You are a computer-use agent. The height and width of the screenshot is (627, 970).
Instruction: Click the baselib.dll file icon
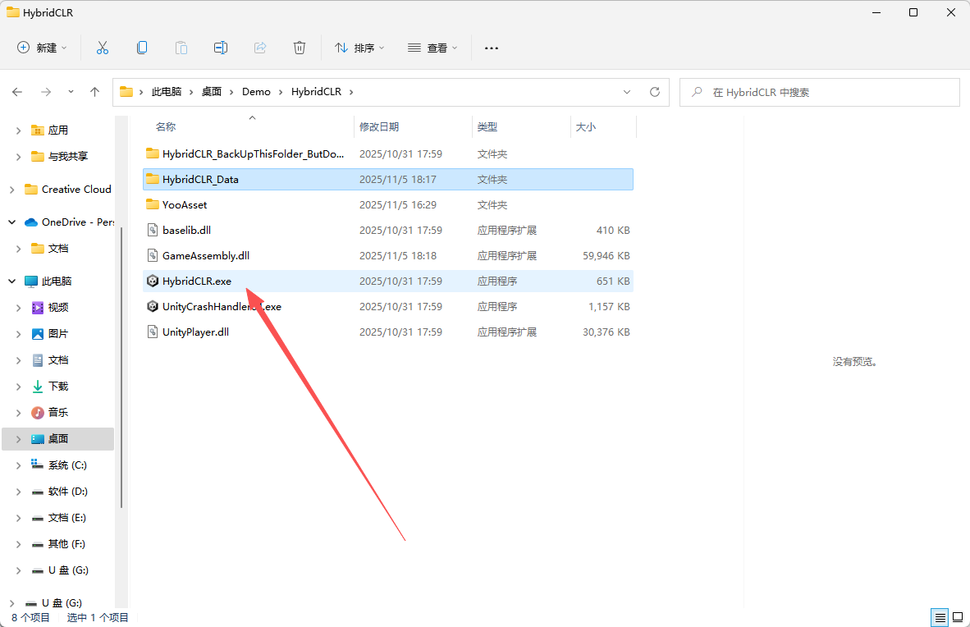coord(153,231)
